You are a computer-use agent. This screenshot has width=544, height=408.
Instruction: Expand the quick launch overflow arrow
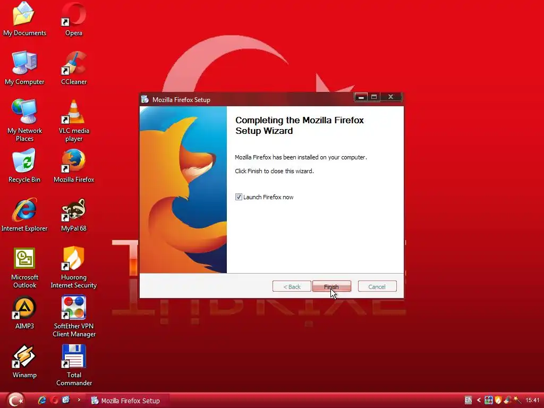click(79, 400)
